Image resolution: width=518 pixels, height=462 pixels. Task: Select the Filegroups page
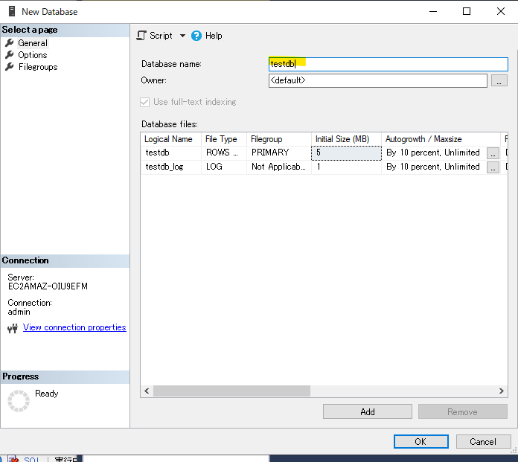coord(38,67)
